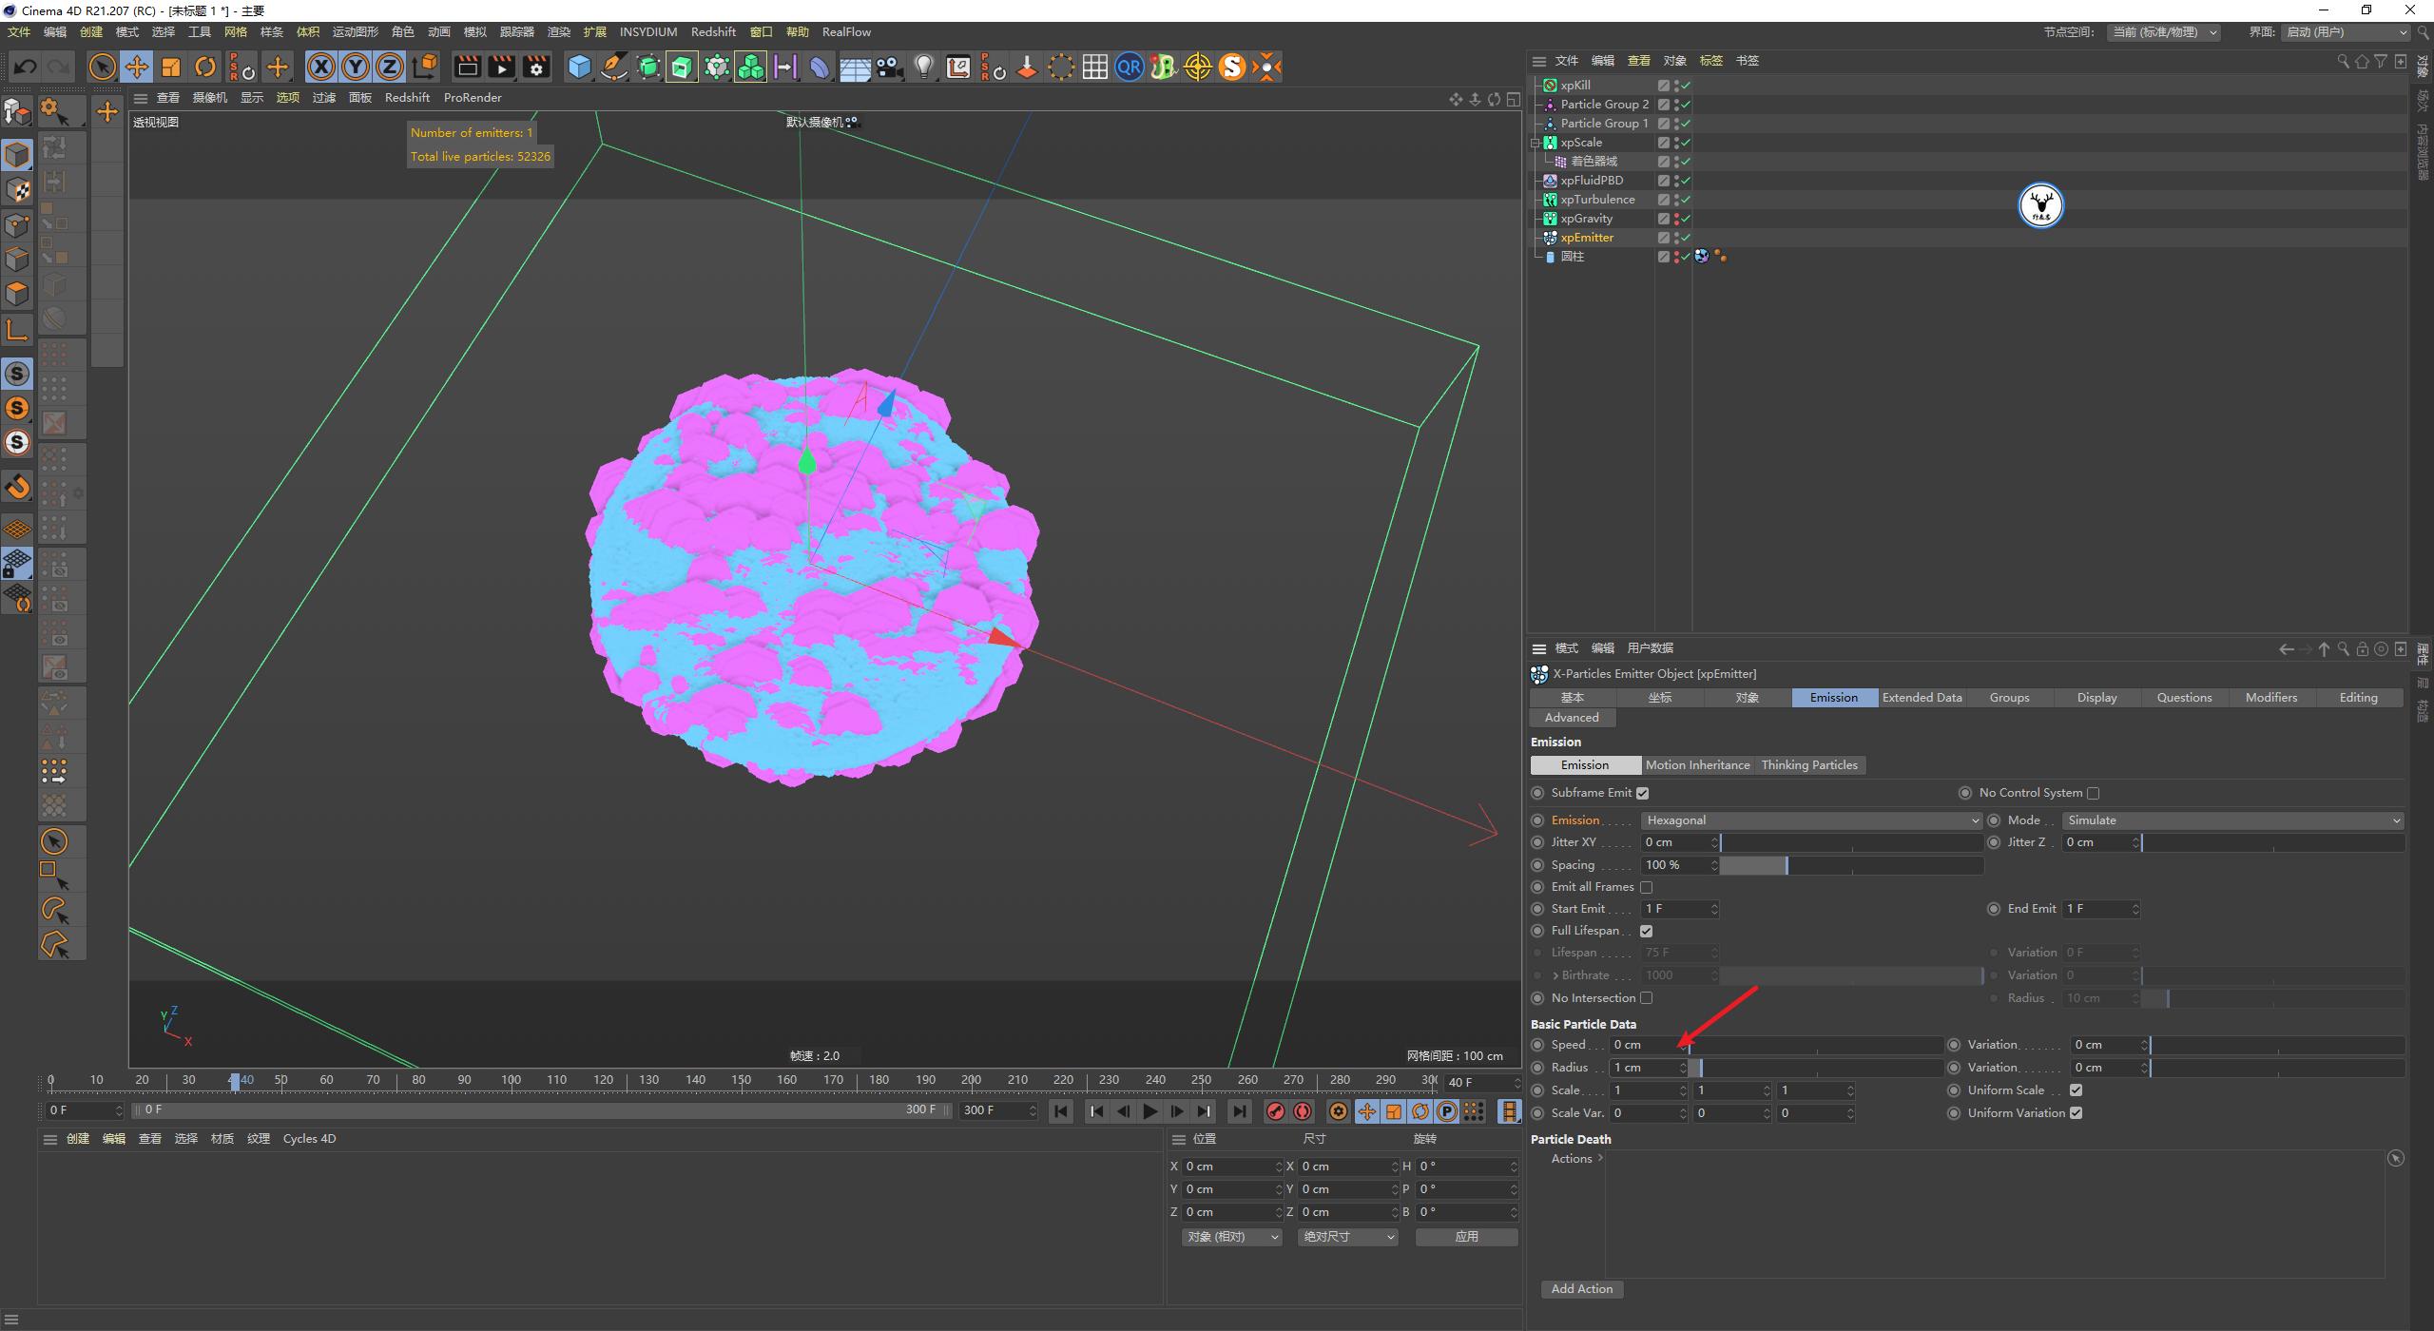The width and height of the screenshot is (2434, 1331).
Task: Render to Picture Viewer
Action: 501,67
